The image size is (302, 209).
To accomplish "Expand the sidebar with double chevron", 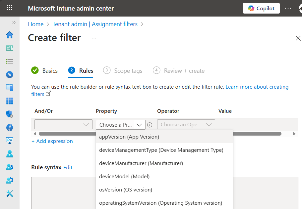I will coord(14,22).
